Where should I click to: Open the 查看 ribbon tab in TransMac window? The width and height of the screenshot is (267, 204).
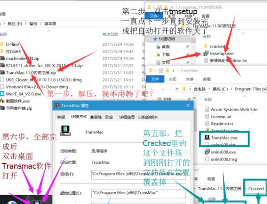(206, 79)
